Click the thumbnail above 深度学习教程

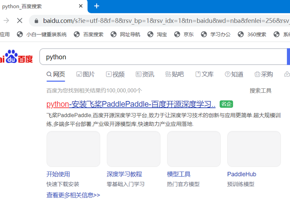[x=134, y=149]
